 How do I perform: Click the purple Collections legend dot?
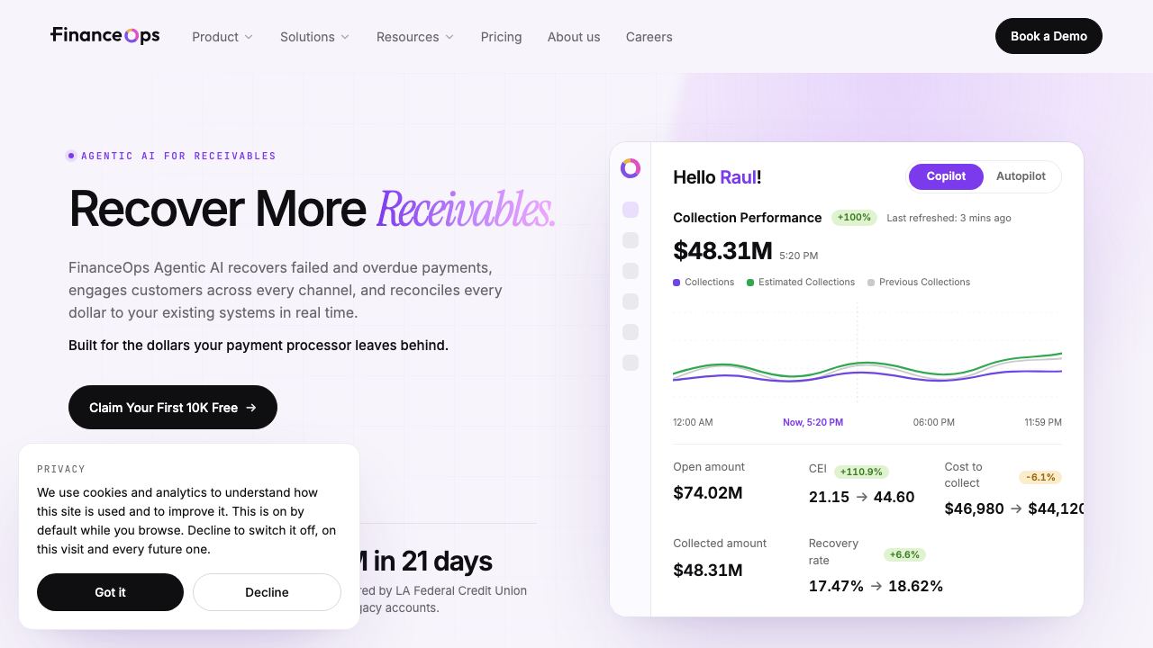pos(676,283)
